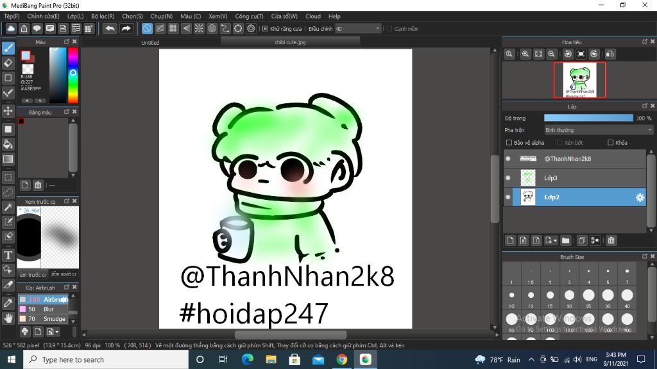Undock the Brush Size panel
Screen dimensions: 657x369
[x=644, y=256]
